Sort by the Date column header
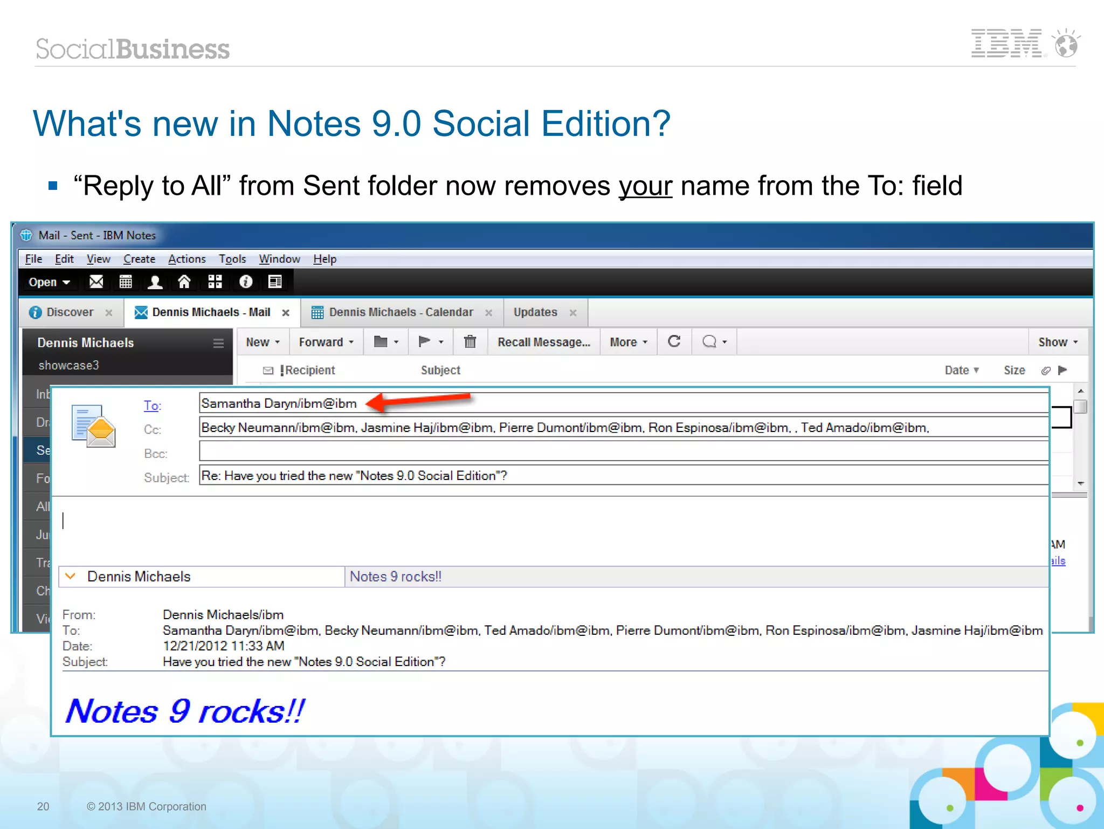 pyautogui.click(x=962, y=370)
